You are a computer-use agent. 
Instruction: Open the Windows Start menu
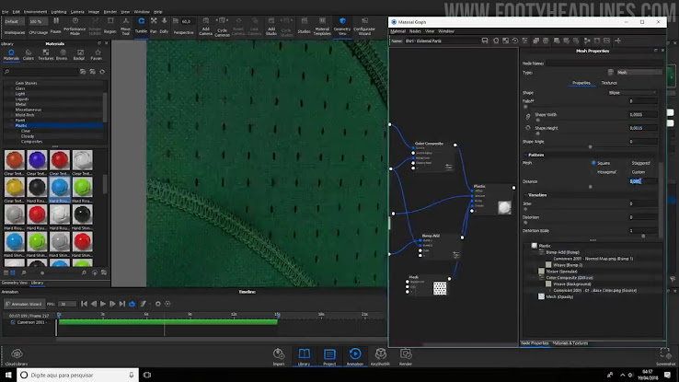click(8, 375)
